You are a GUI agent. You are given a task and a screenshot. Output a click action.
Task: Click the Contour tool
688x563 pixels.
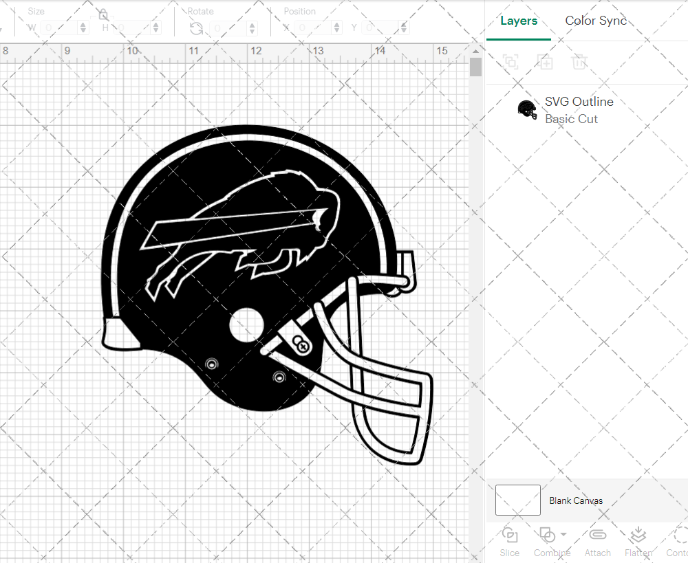tap(678, 542)
